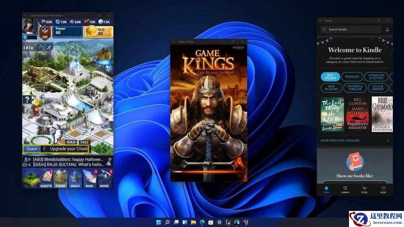Tap the VIP badge under the player portrait
Screen dimensions: 404x227
[44, 33]
